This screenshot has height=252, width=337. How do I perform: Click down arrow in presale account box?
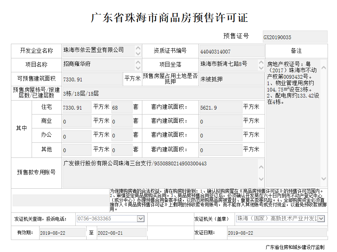click(261, 180)
